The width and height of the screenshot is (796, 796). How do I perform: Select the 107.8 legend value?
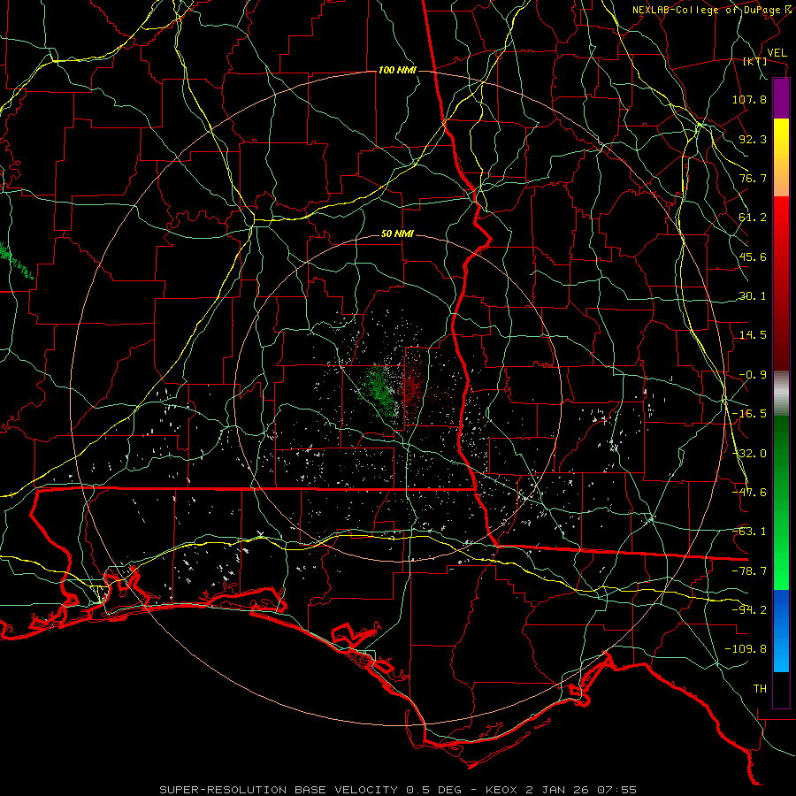pyautogui.click(x=749, y=99)
